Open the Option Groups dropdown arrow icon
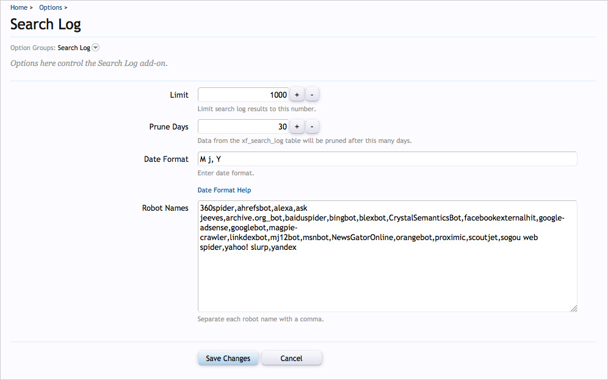 (x=96, y=48)
